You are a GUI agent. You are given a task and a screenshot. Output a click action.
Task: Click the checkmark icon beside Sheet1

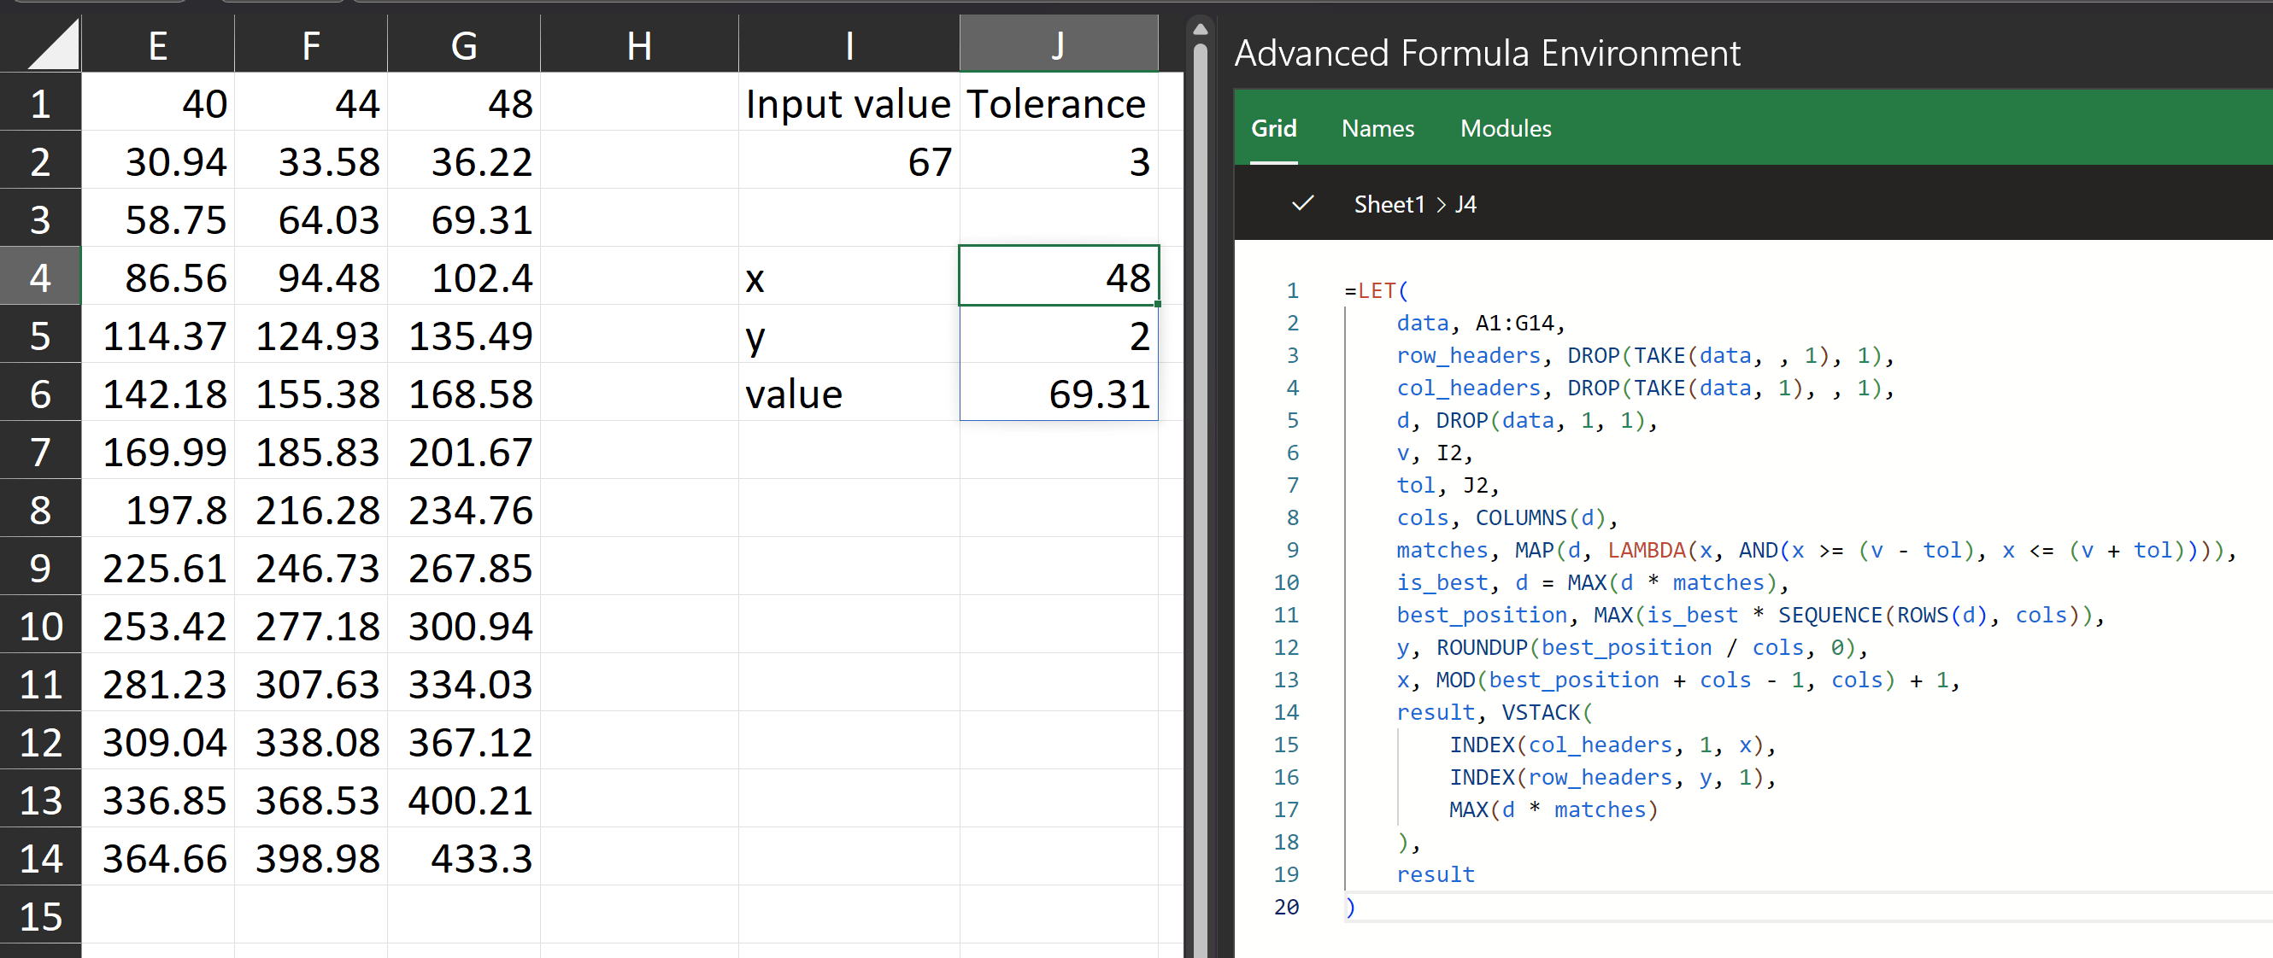click(1301, 203)
